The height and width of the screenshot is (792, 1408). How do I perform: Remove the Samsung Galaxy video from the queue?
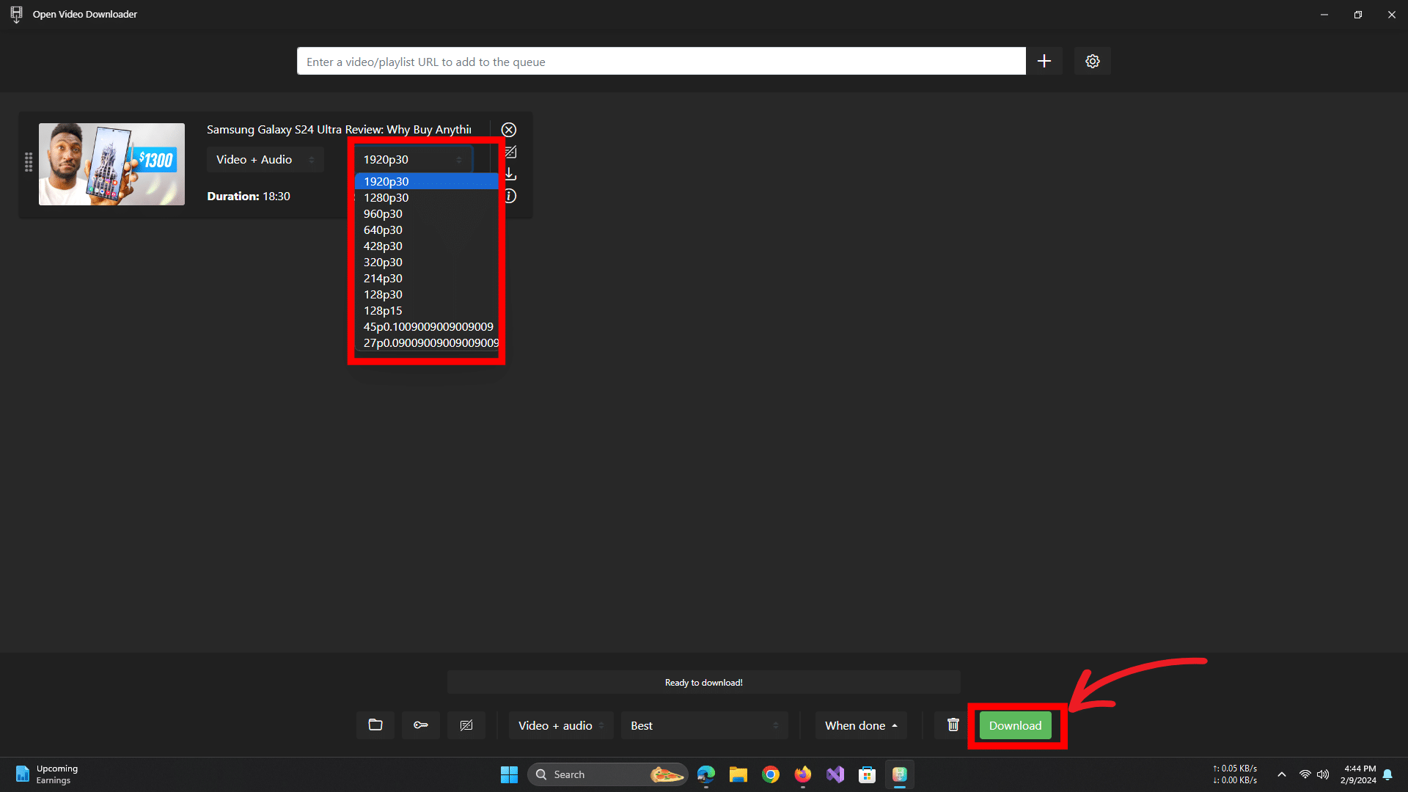click(509, 130)
